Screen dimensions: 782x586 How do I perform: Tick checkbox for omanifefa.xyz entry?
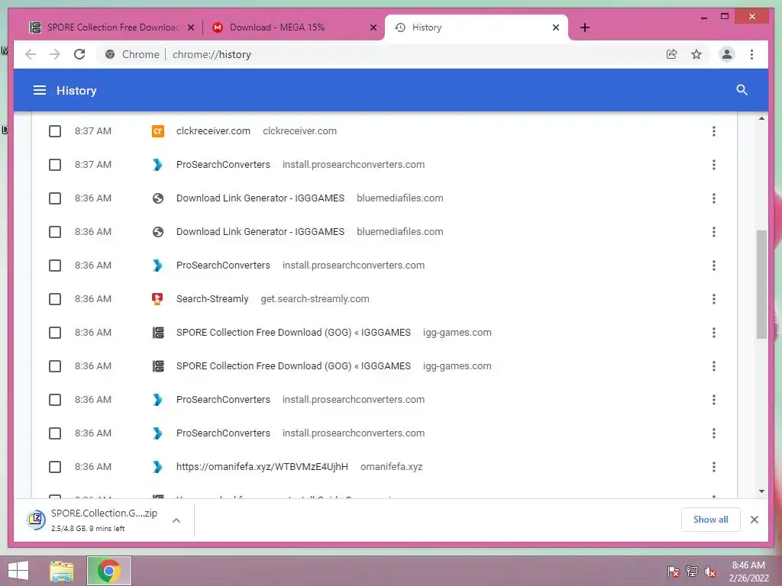[x=55, y=467]
